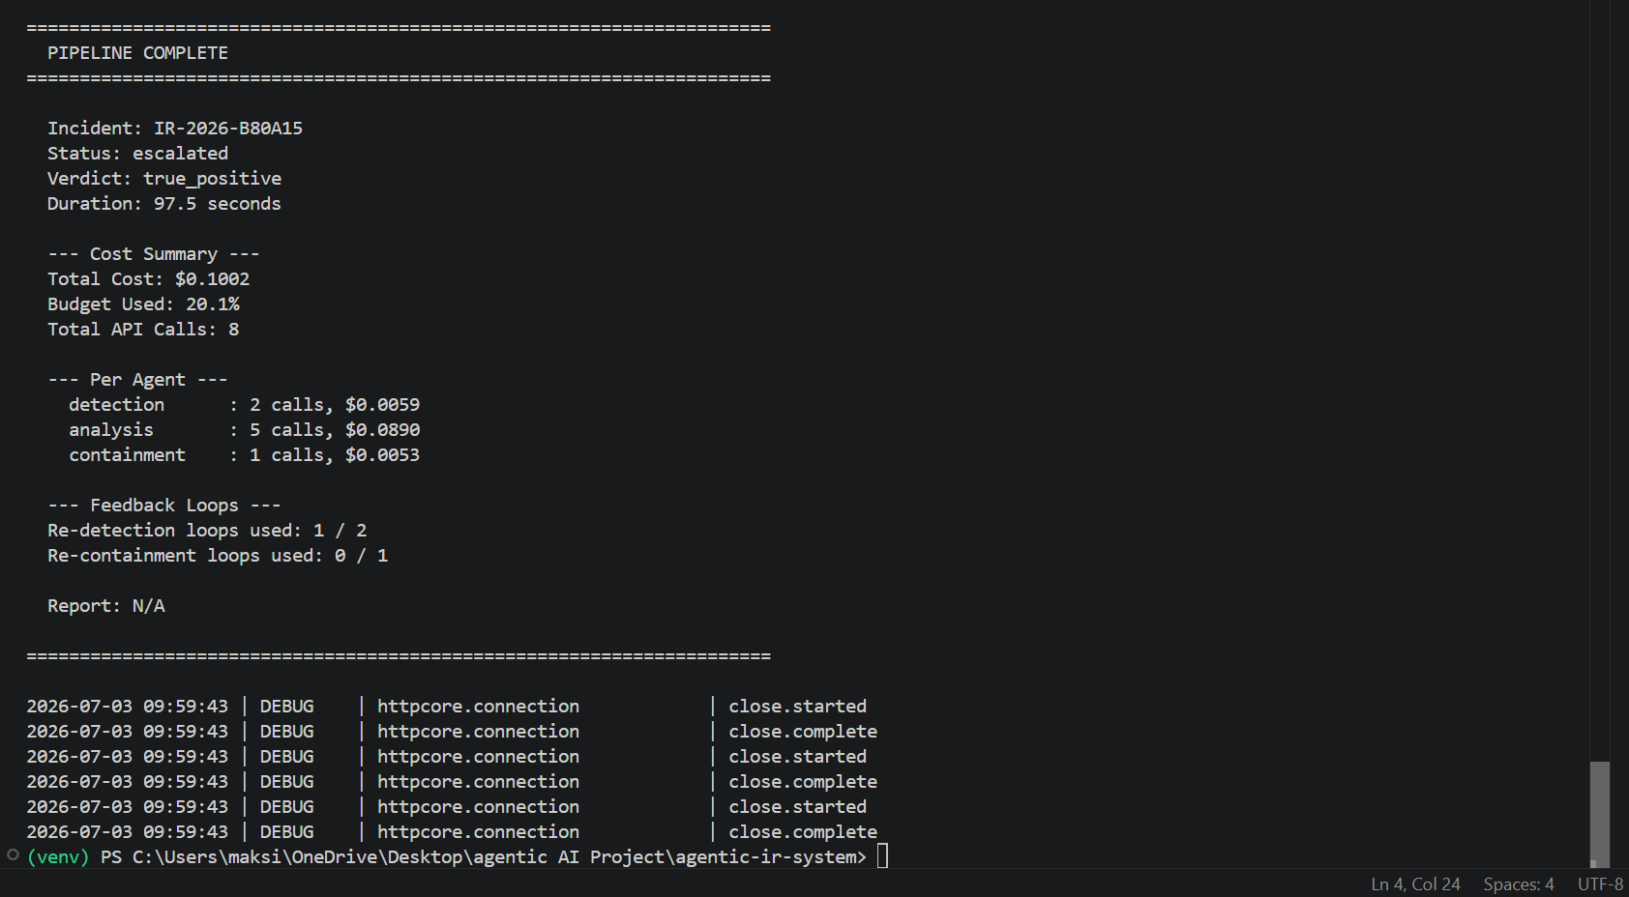Click the containment agent calls row
This screenshot has height=897, width=1629.
[x=244, y=455]
